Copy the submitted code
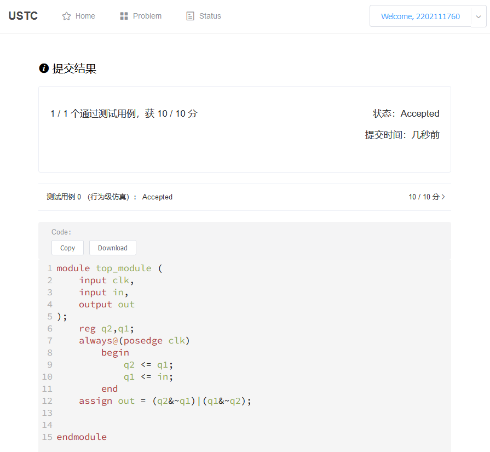The height and width of the screenshot is (452, 490). [67, 248]
